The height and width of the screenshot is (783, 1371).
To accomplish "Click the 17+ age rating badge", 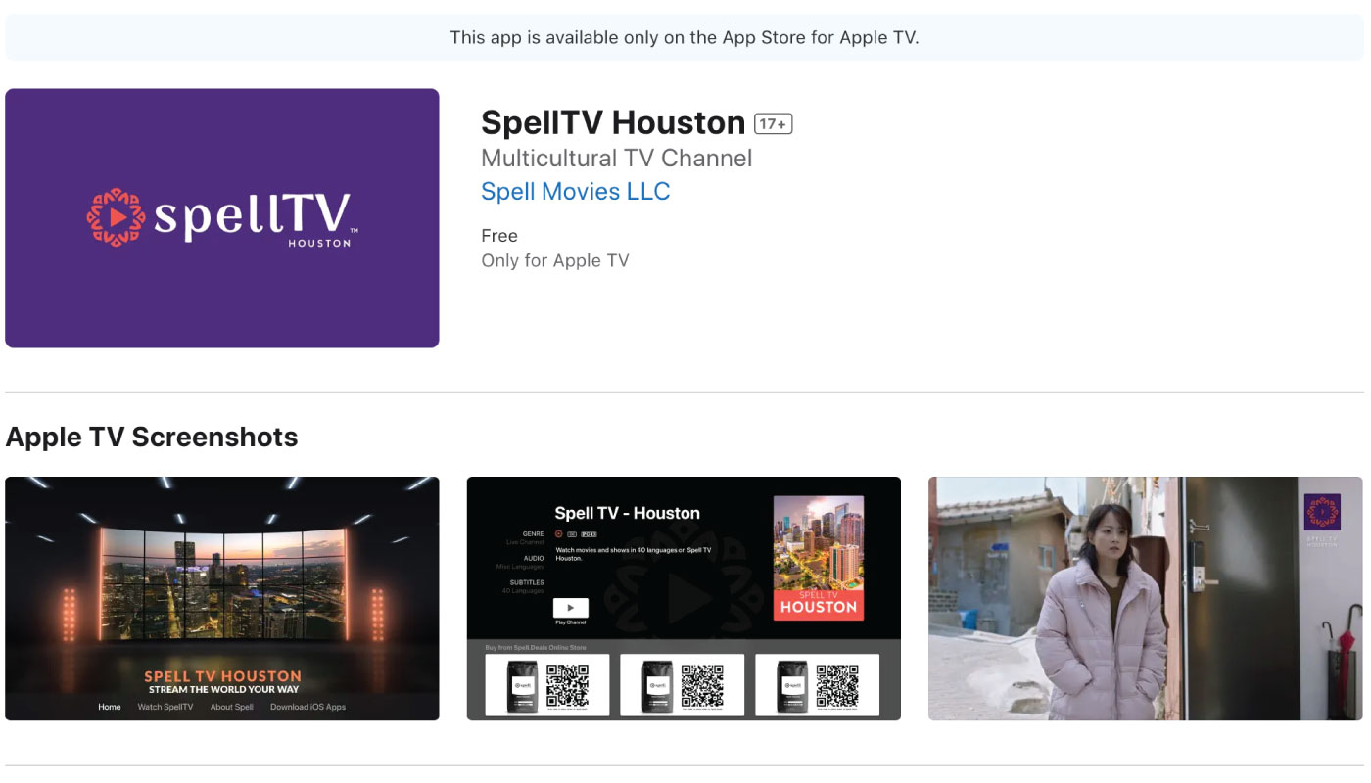I will (x=773, y=124).
